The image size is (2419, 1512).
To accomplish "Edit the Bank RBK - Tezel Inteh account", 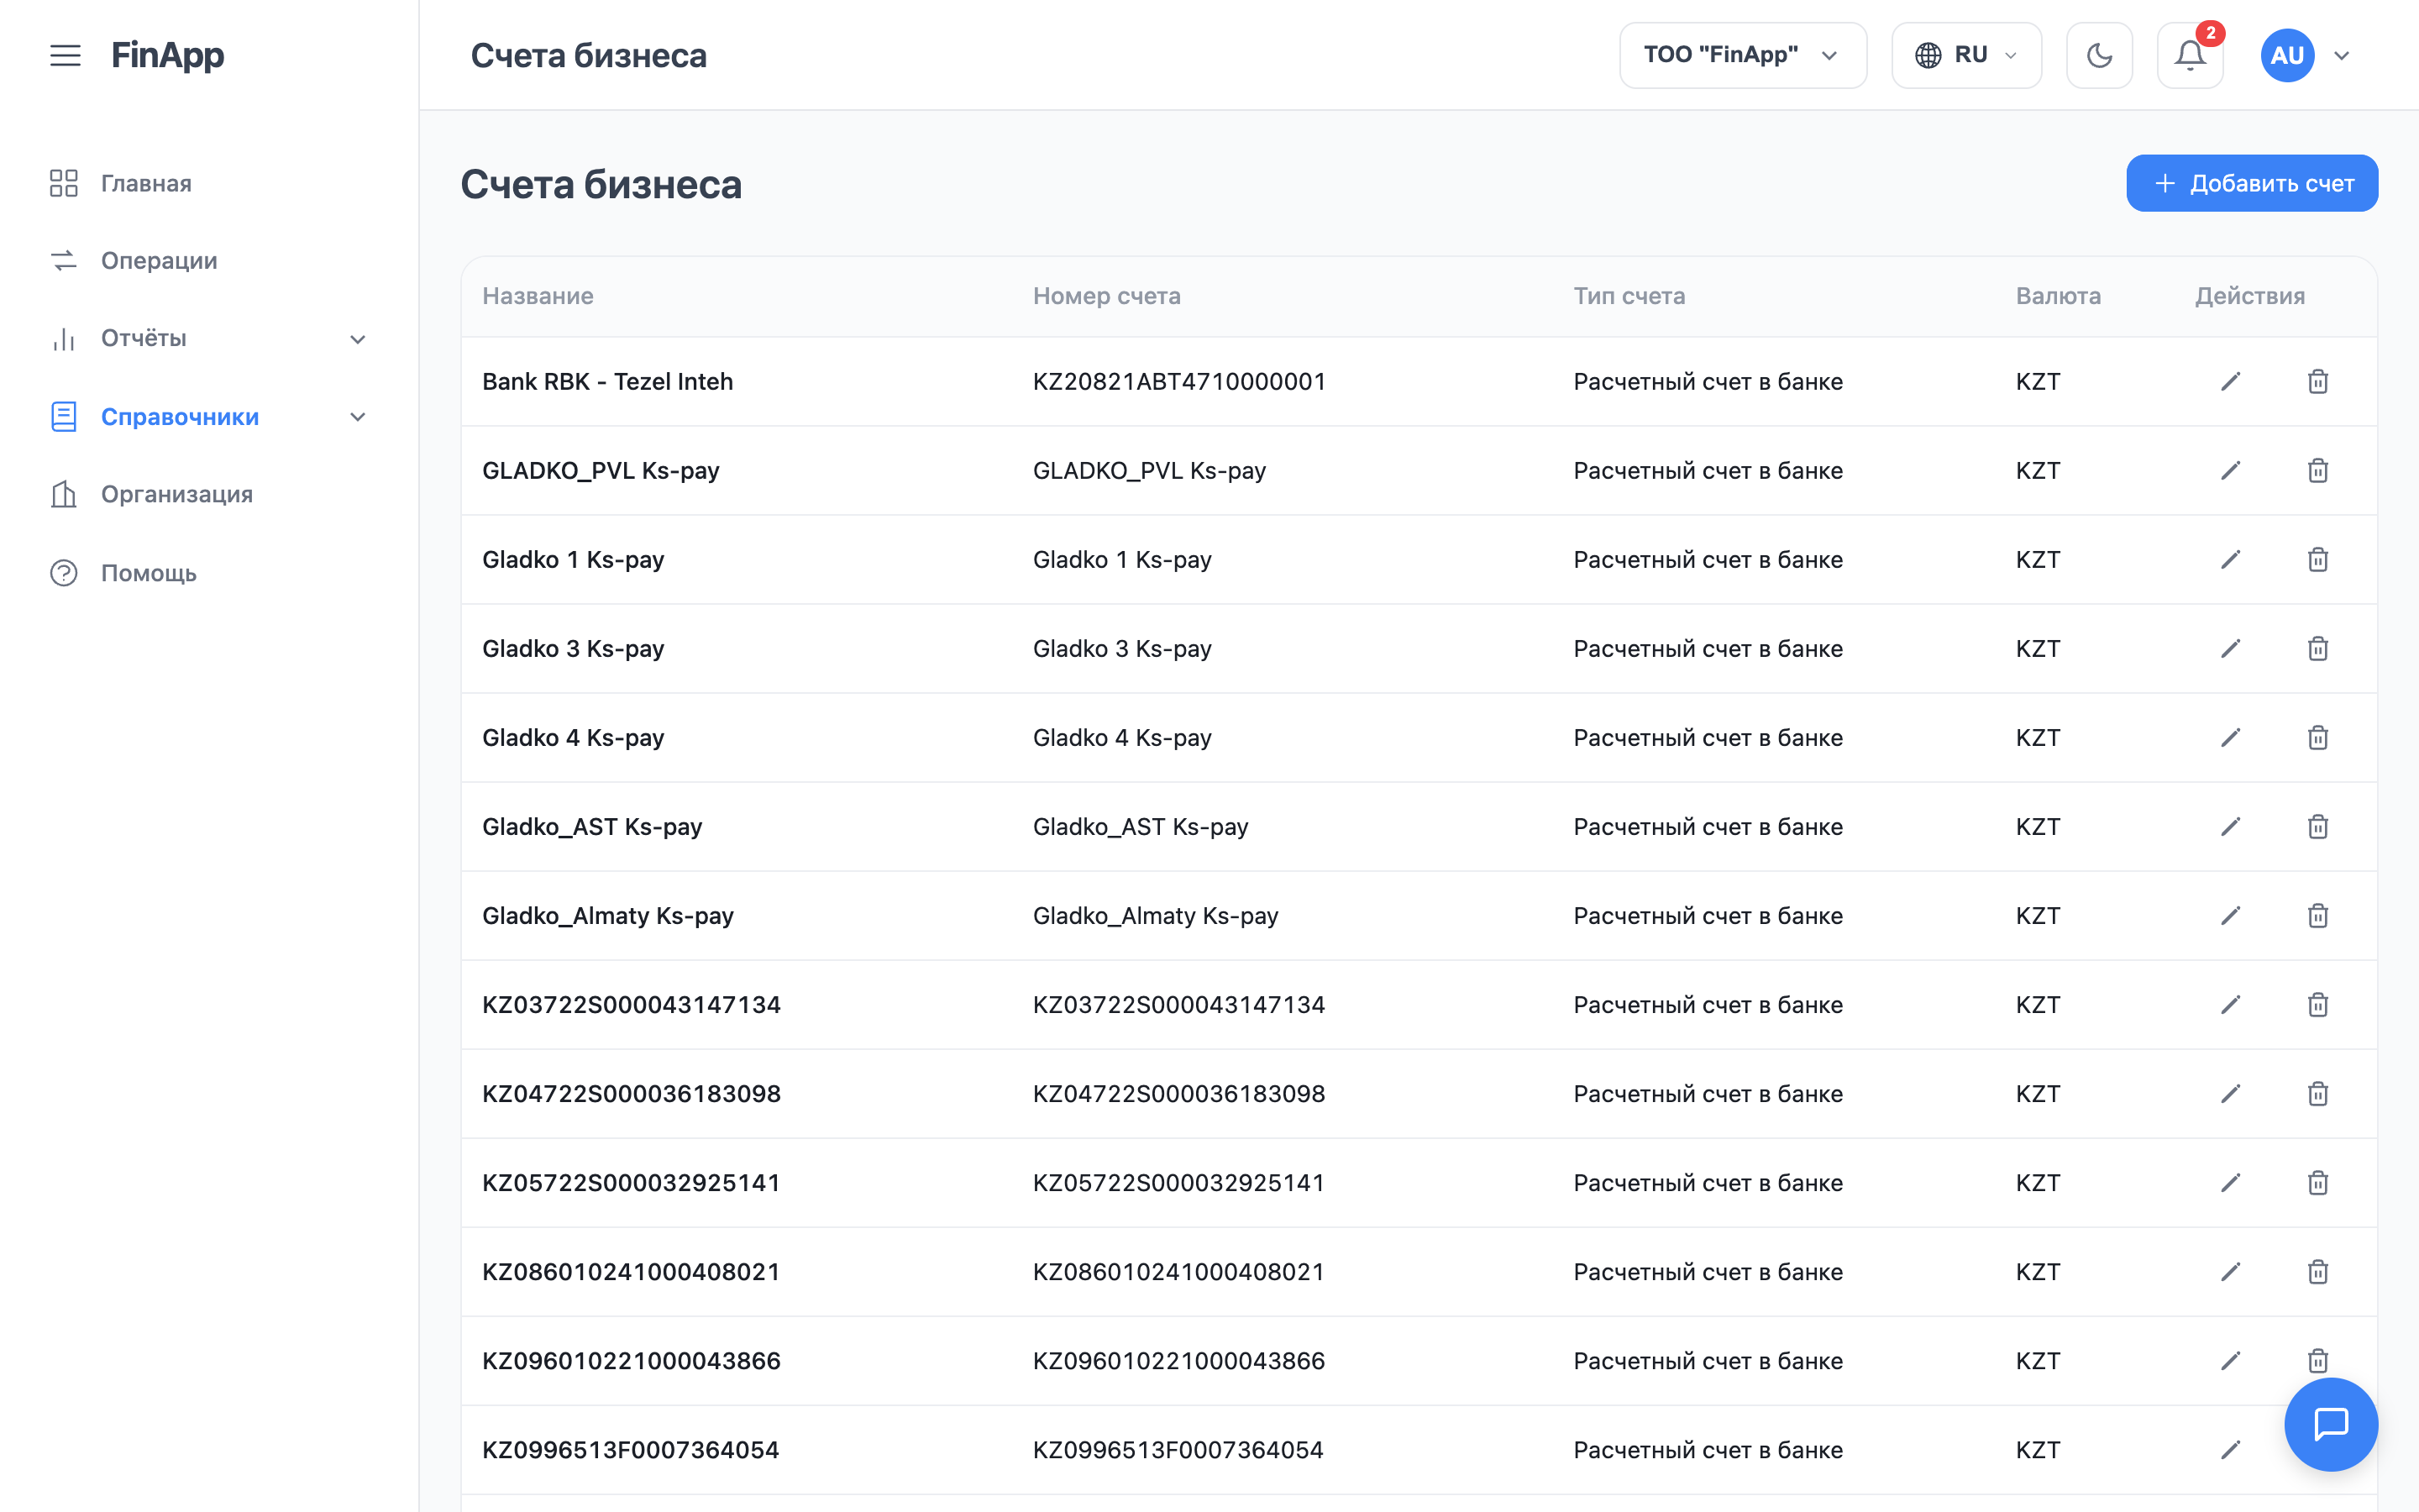I will tap(2230, 381).
